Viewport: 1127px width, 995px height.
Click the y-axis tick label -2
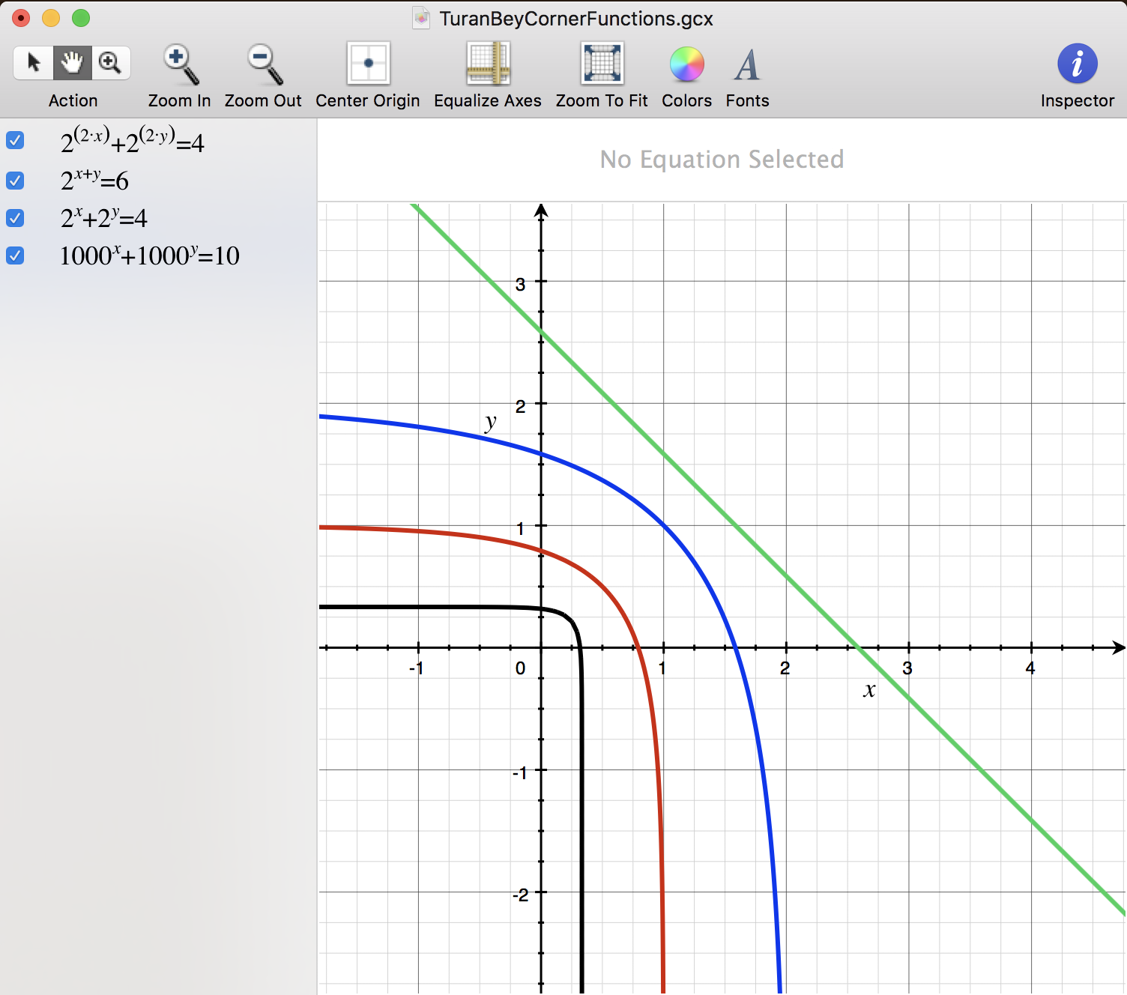pos(520,895)
